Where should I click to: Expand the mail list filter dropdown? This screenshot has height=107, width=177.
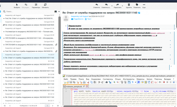coord(59,11)
